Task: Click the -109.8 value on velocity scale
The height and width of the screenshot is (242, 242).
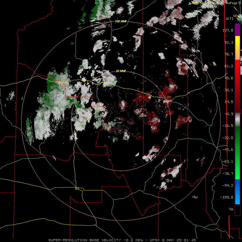Action: (x=227, y=197)
